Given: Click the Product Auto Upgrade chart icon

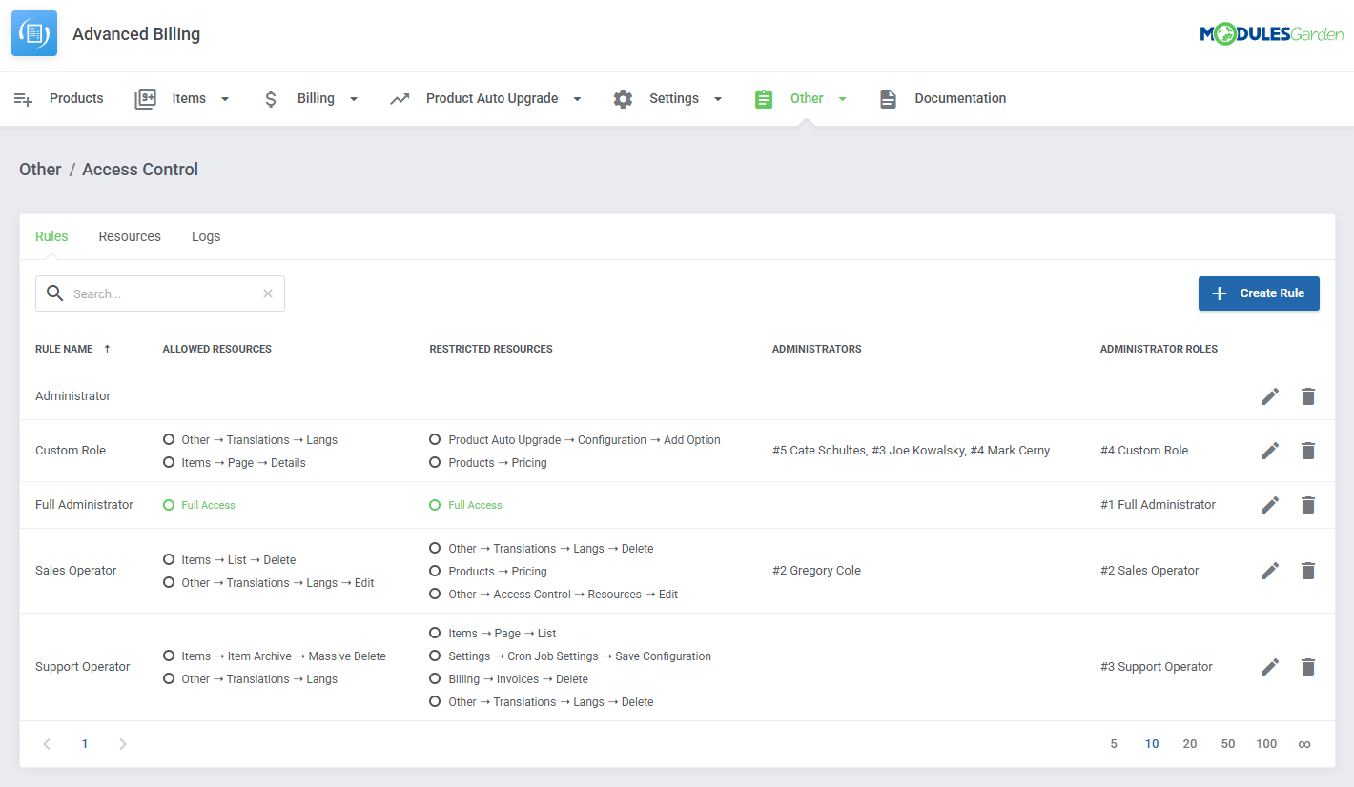Looking at the screenshot, I should [400, 98].
